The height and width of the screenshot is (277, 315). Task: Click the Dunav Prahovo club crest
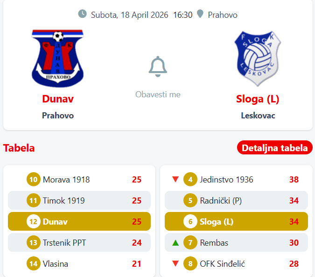pos(58,58)
